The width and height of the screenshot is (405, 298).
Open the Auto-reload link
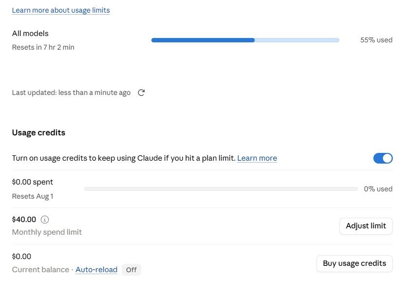96,270
